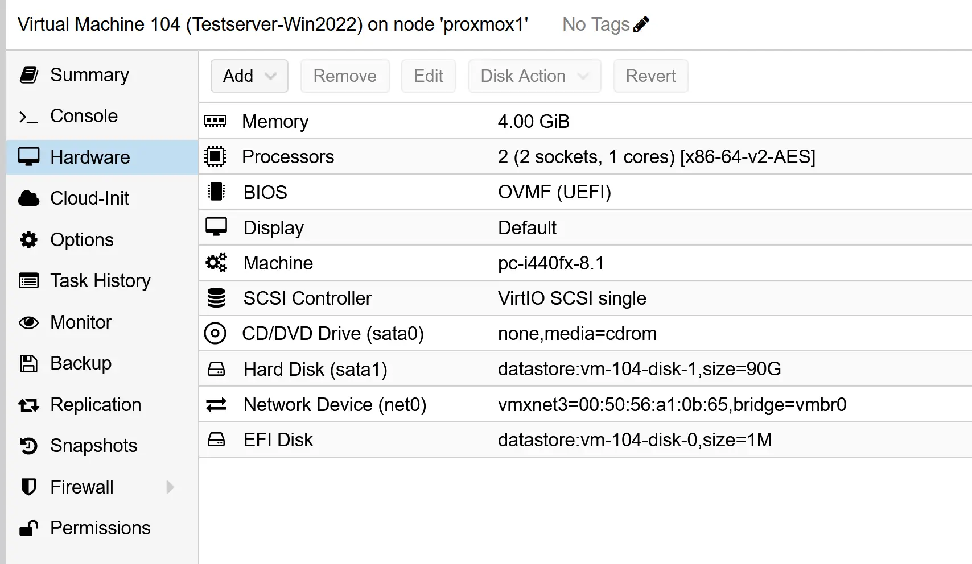Open the Disk Action dropdown
972x564 pixels.
pyautogui.click(x=534, y=76)
